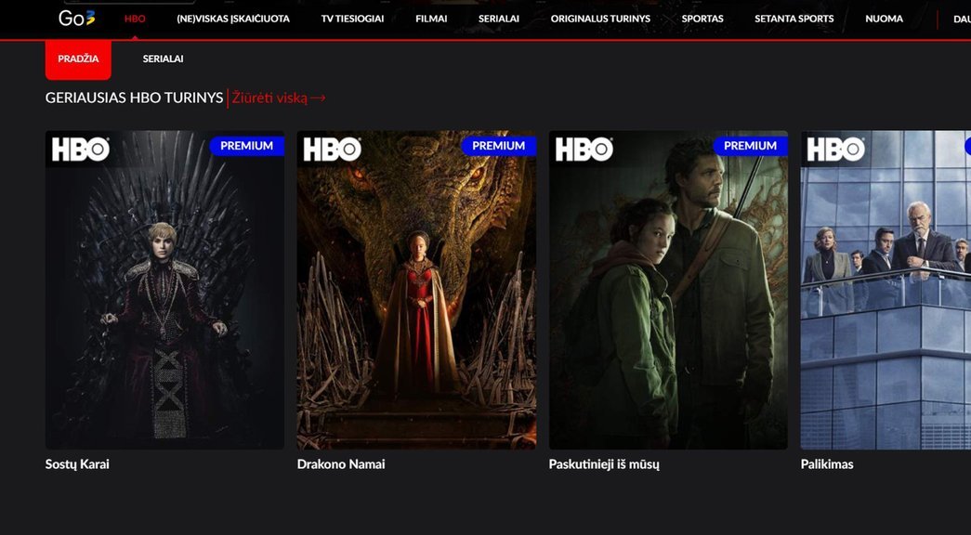
Task: Open (NE)VISKAS ĮSKAIČIUOTA section
Action: pos(233,19)
